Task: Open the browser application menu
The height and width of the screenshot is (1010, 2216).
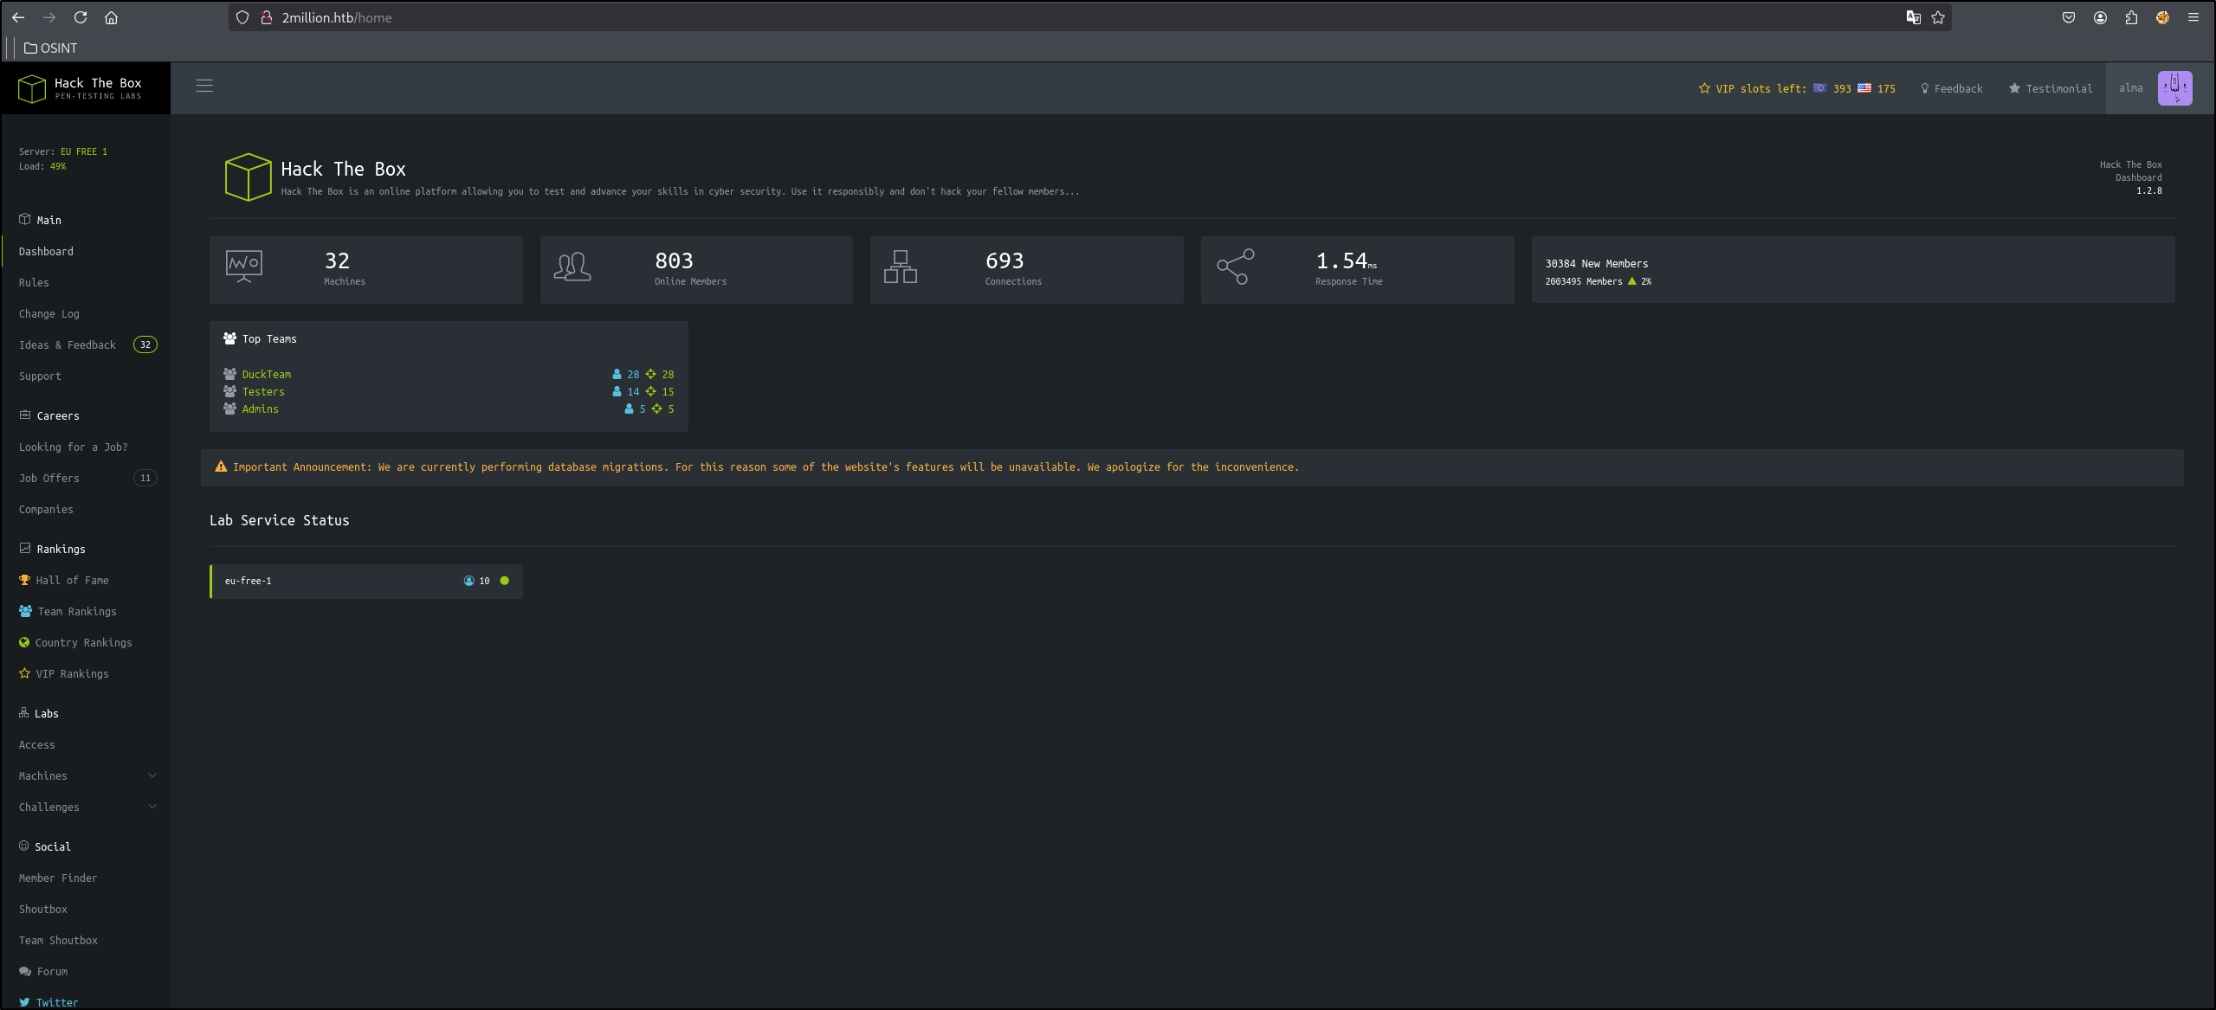Action: coord(2193,17)
